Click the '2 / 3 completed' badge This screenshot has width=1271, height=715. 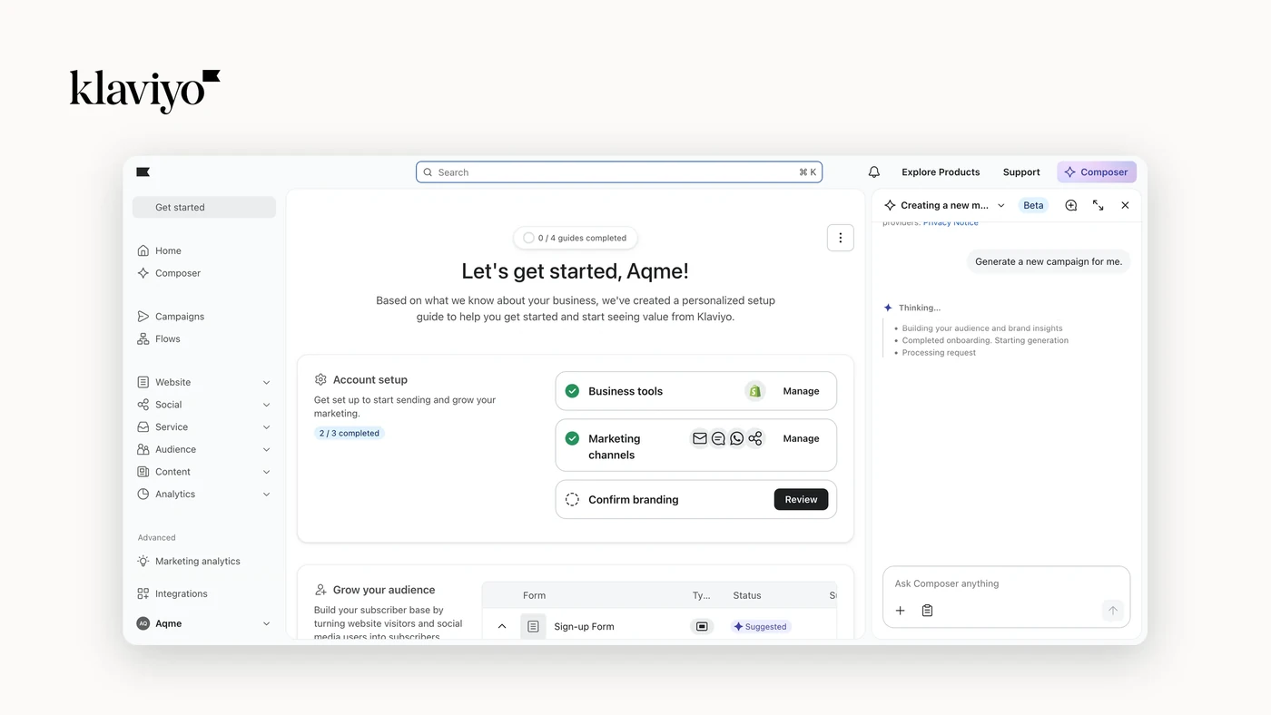[350, 434]
